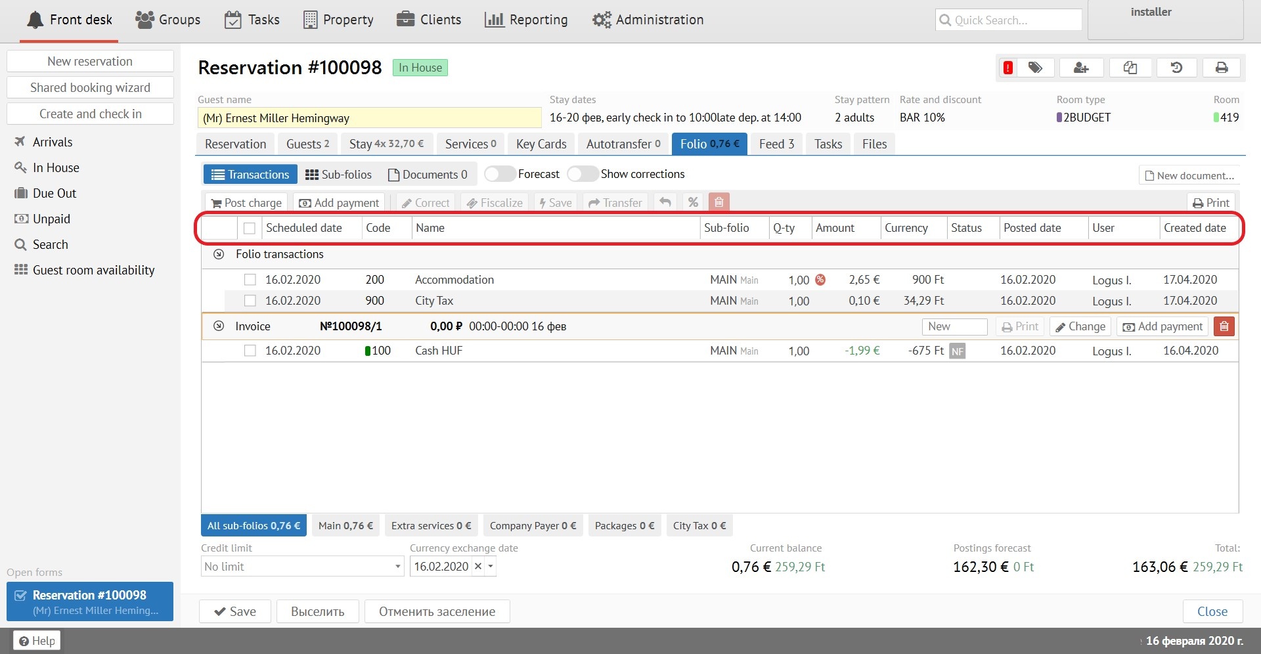Image resolution: width=1261 pixels, height=654 pixels.
Task: Collapse the Folio transactions group
Action: pyautogui.click(x=219, y=254)
